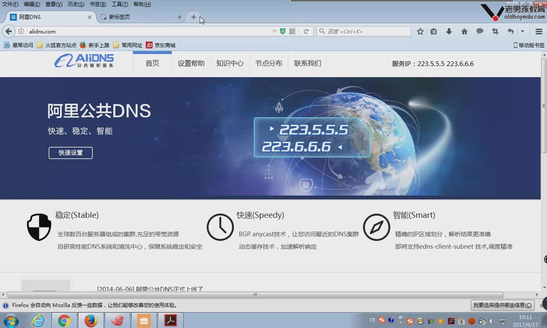
Task: Click the Speedy clock icon
Action: pyautogui.click(x=220, y=227)
